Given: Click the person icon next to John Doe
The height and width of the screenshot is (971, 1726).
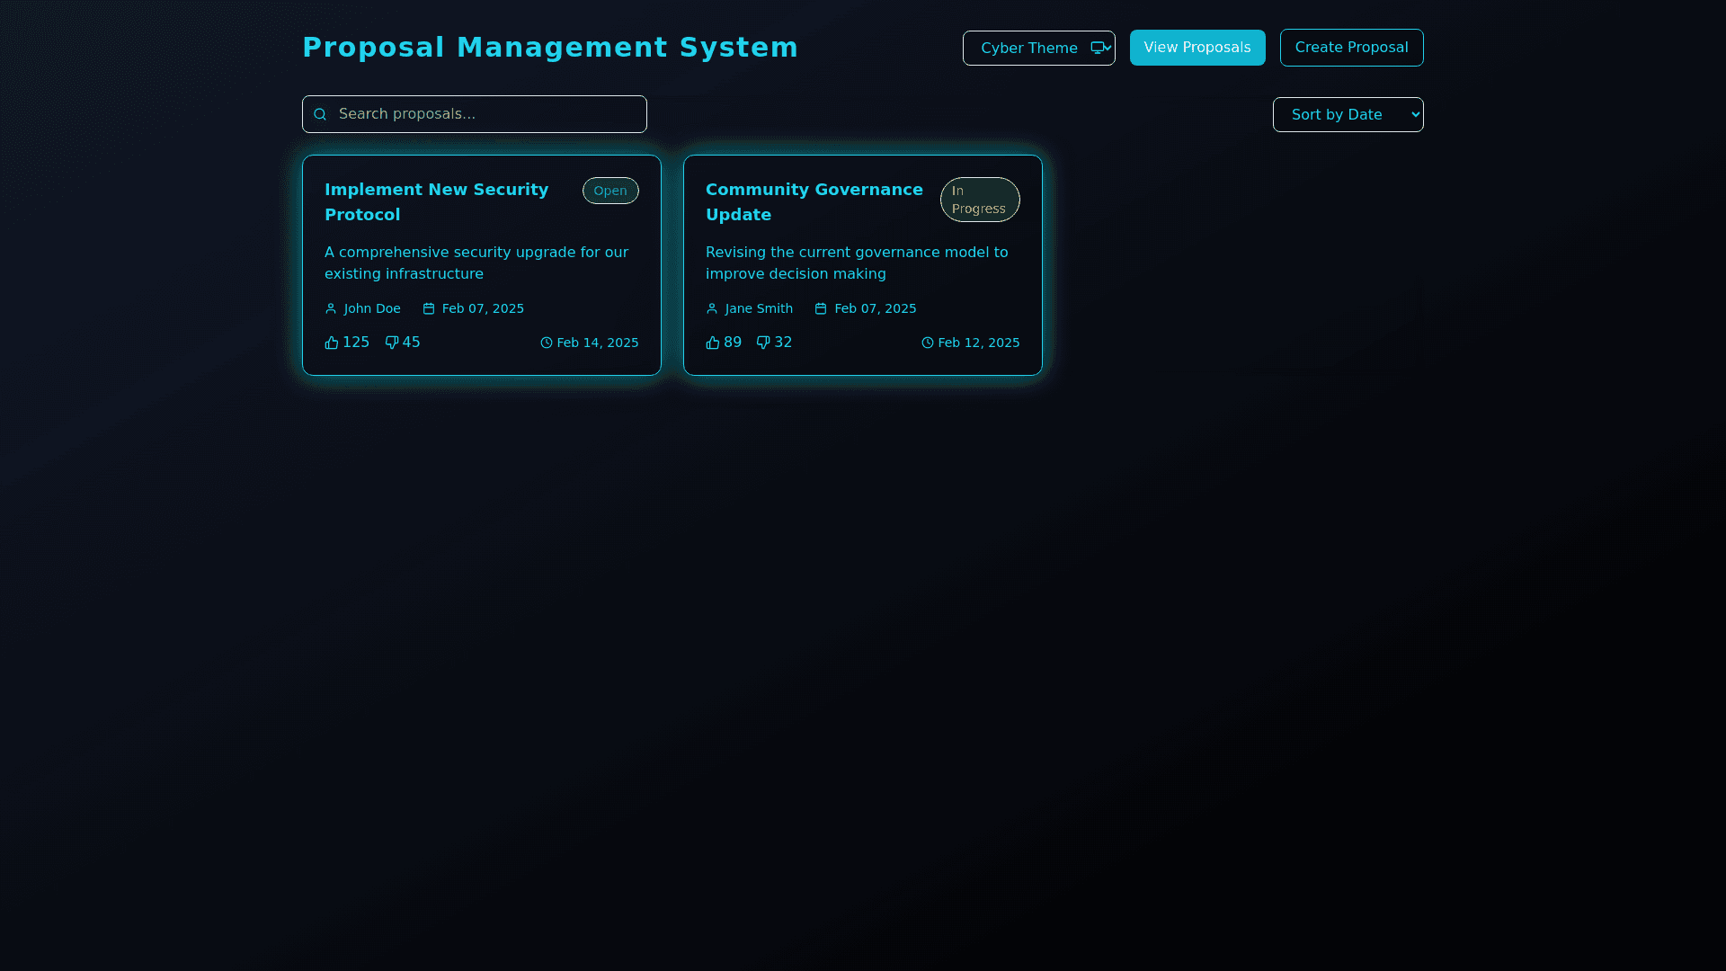Looking at the screenshot, I should [331, 308].
